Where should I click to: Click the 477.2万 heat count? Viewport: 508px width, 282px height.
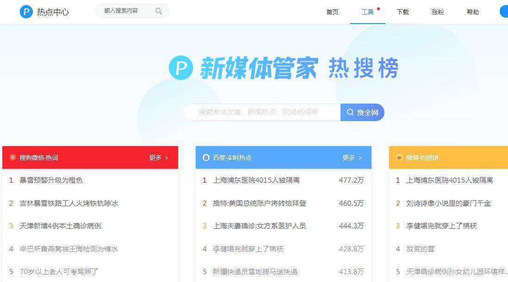[x=351, y=180]
